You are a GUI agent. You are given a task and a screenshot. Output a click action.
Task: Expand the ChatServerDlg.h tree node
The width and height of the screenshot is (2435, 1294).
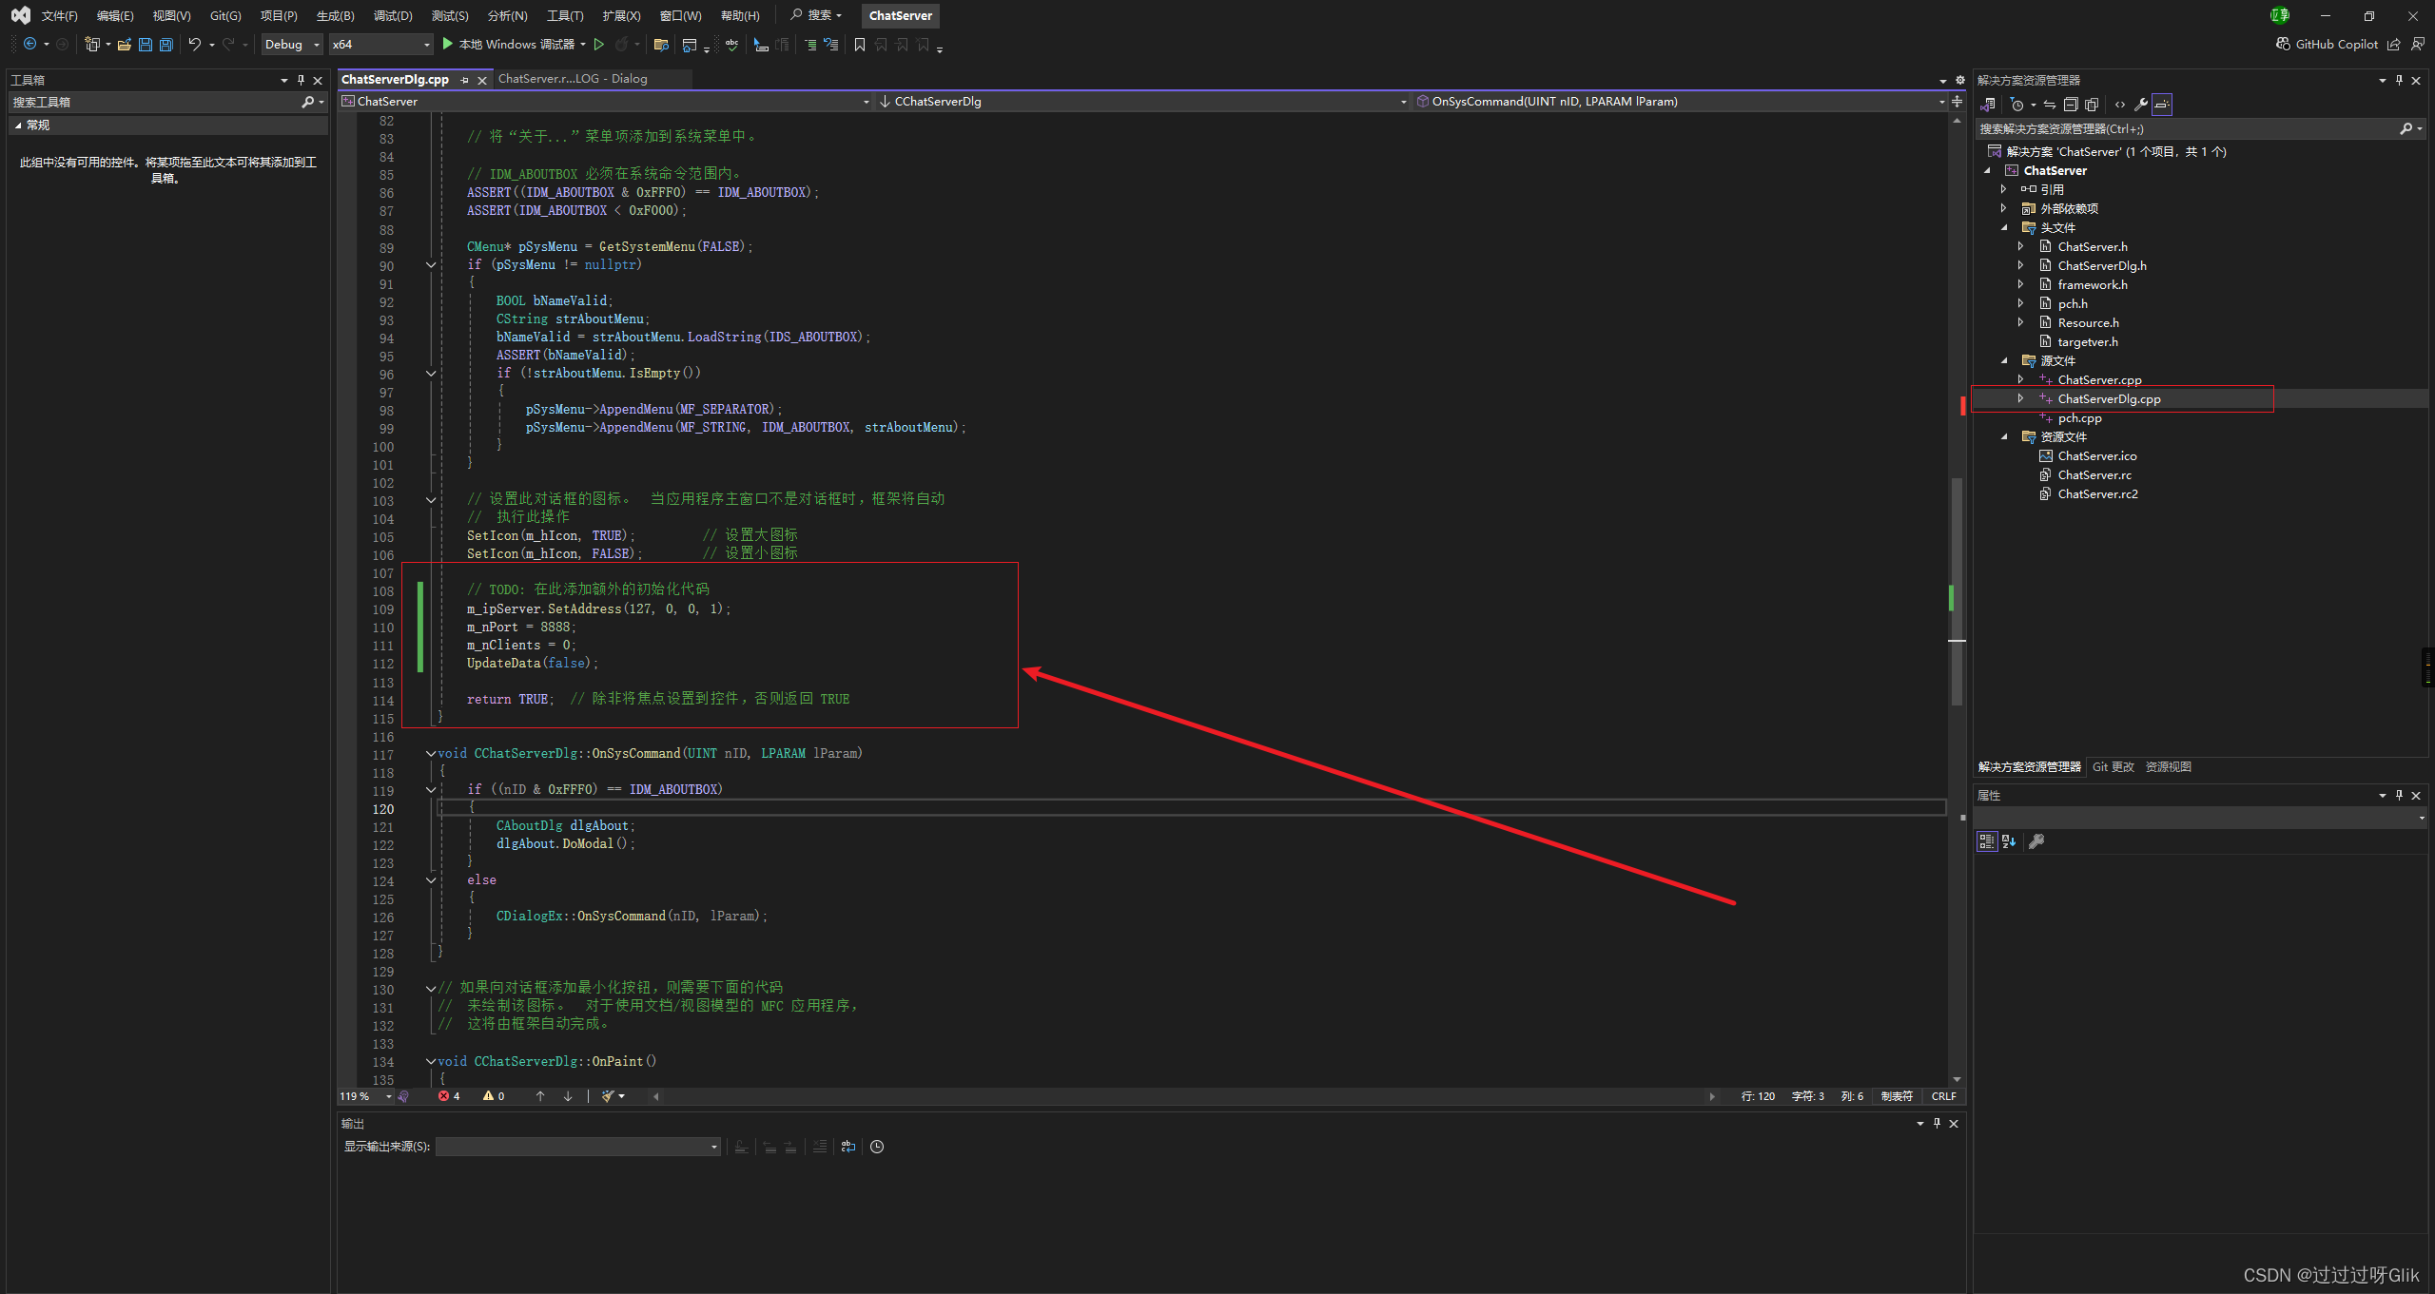(x=2020, y=265)
